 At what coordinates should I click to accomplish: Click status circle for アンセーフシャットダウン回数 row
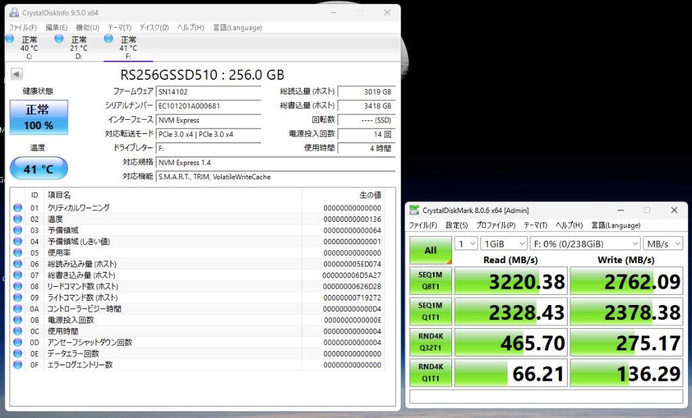(x=18, y=342)
